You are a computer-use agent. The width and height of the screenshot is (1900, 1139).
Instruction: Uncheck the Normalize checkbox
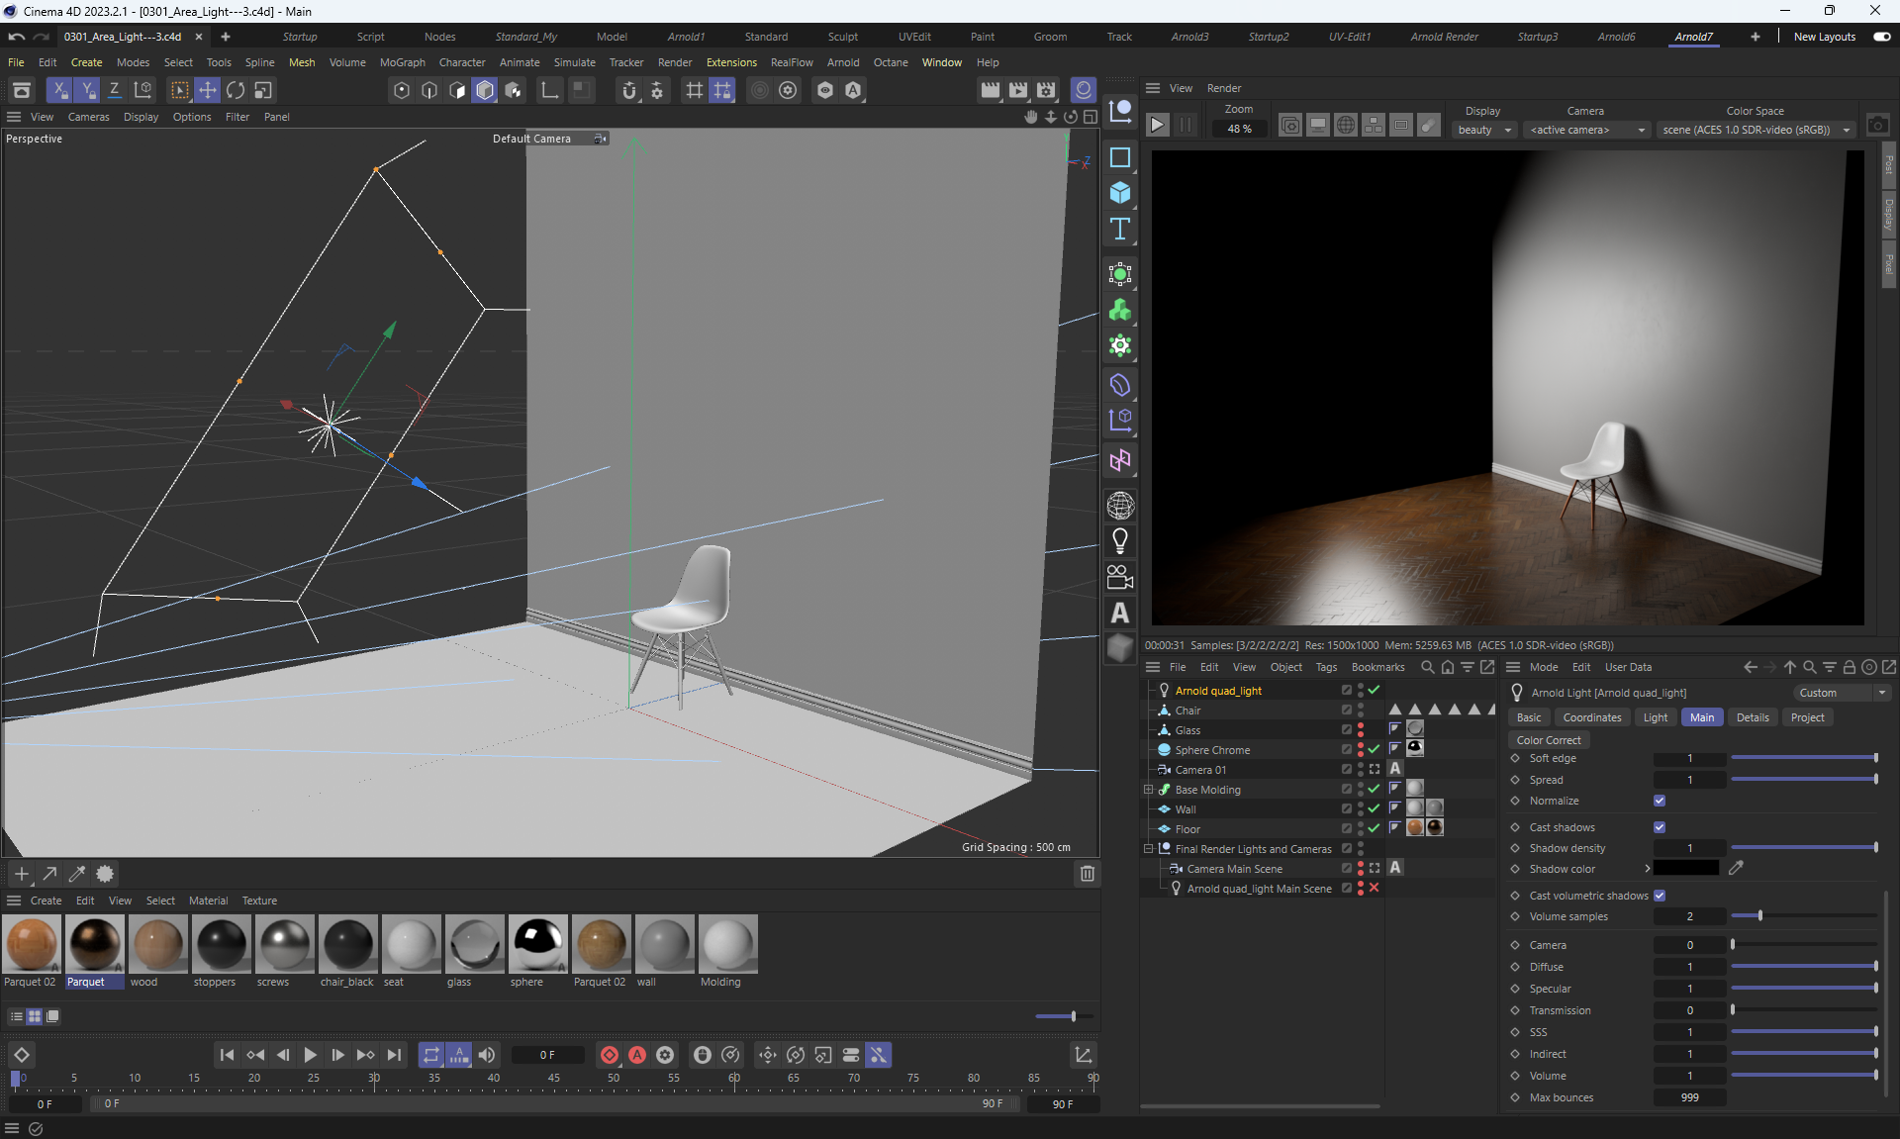click(1660, 801)
